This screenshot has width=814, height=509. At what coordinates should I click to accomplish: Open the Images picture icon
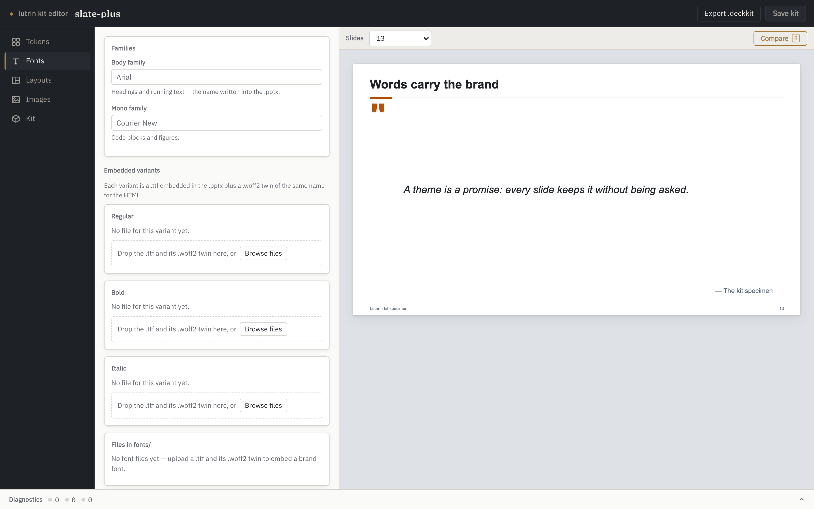[x=16, y=99]
